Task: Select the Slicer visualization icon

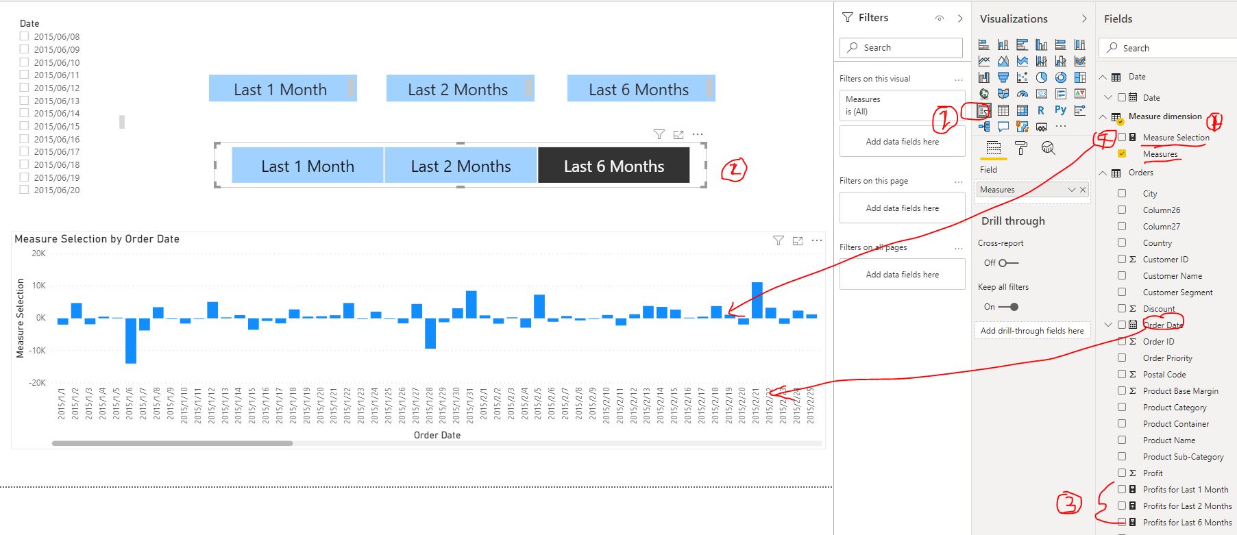Action: tap(984, 110)
